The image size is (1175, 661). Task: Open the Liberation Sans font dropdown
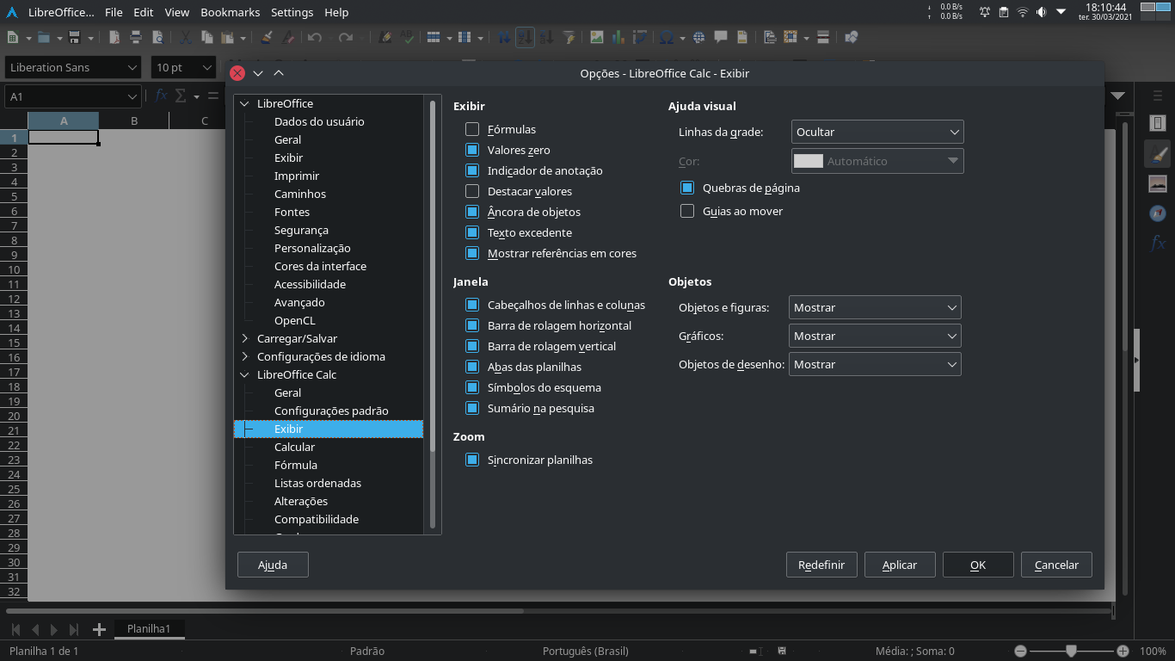(x=73, y=67)
